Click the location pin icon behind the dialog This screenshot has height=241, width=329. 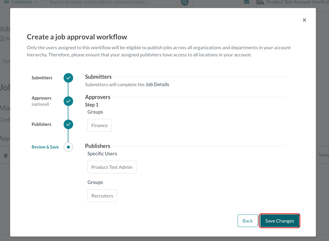click(6, 156)
